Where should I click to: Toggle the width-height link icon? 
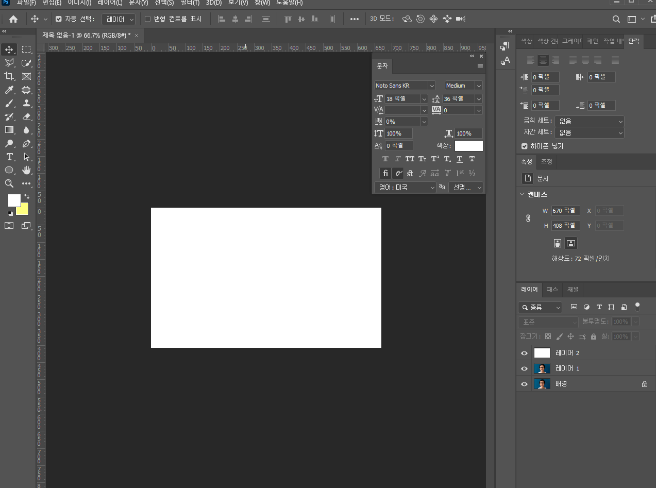coord(528,218)
